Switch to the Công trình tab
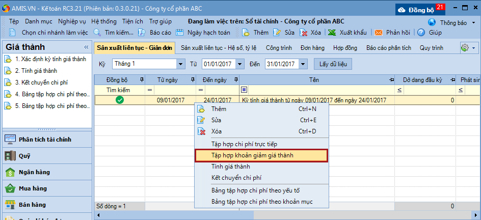Viewport: 481px width, 220px height. pyautogui.click(x=279, y=48)
